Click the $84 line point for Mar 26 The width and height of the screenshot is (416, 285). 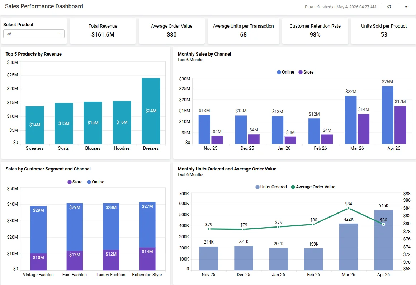[349, 209]
